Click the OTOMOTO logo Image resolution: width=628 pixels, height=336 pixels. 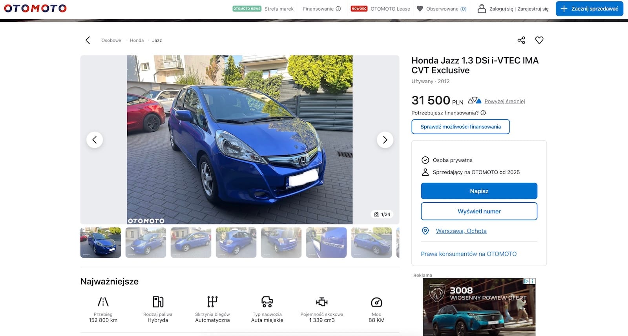(35, 8)
